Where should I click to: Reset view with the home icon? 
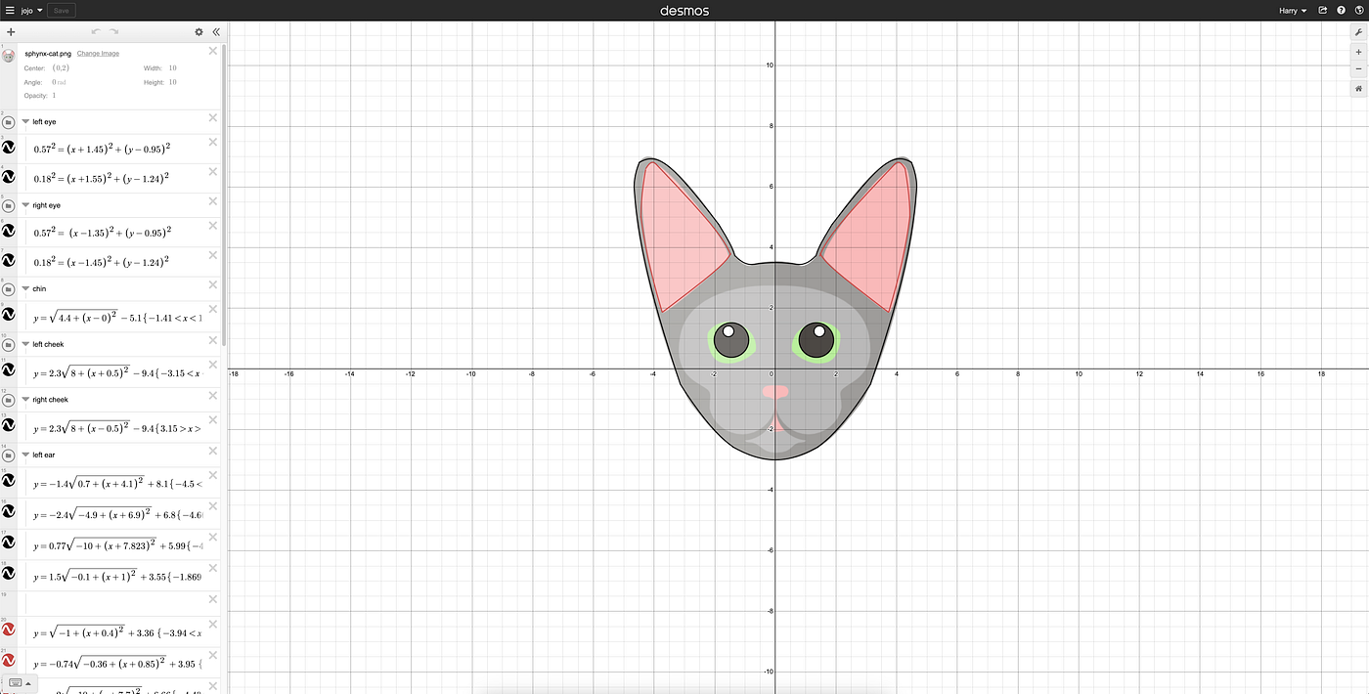click(1358, 88)
